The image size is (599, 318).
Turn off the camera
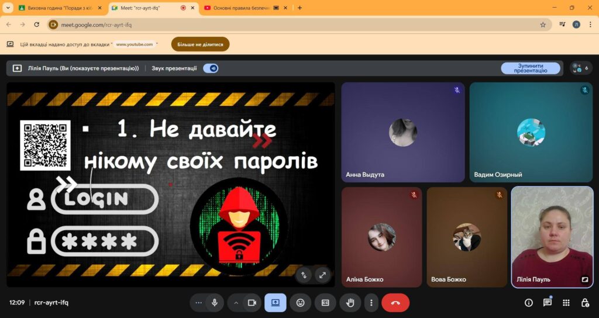252,303
